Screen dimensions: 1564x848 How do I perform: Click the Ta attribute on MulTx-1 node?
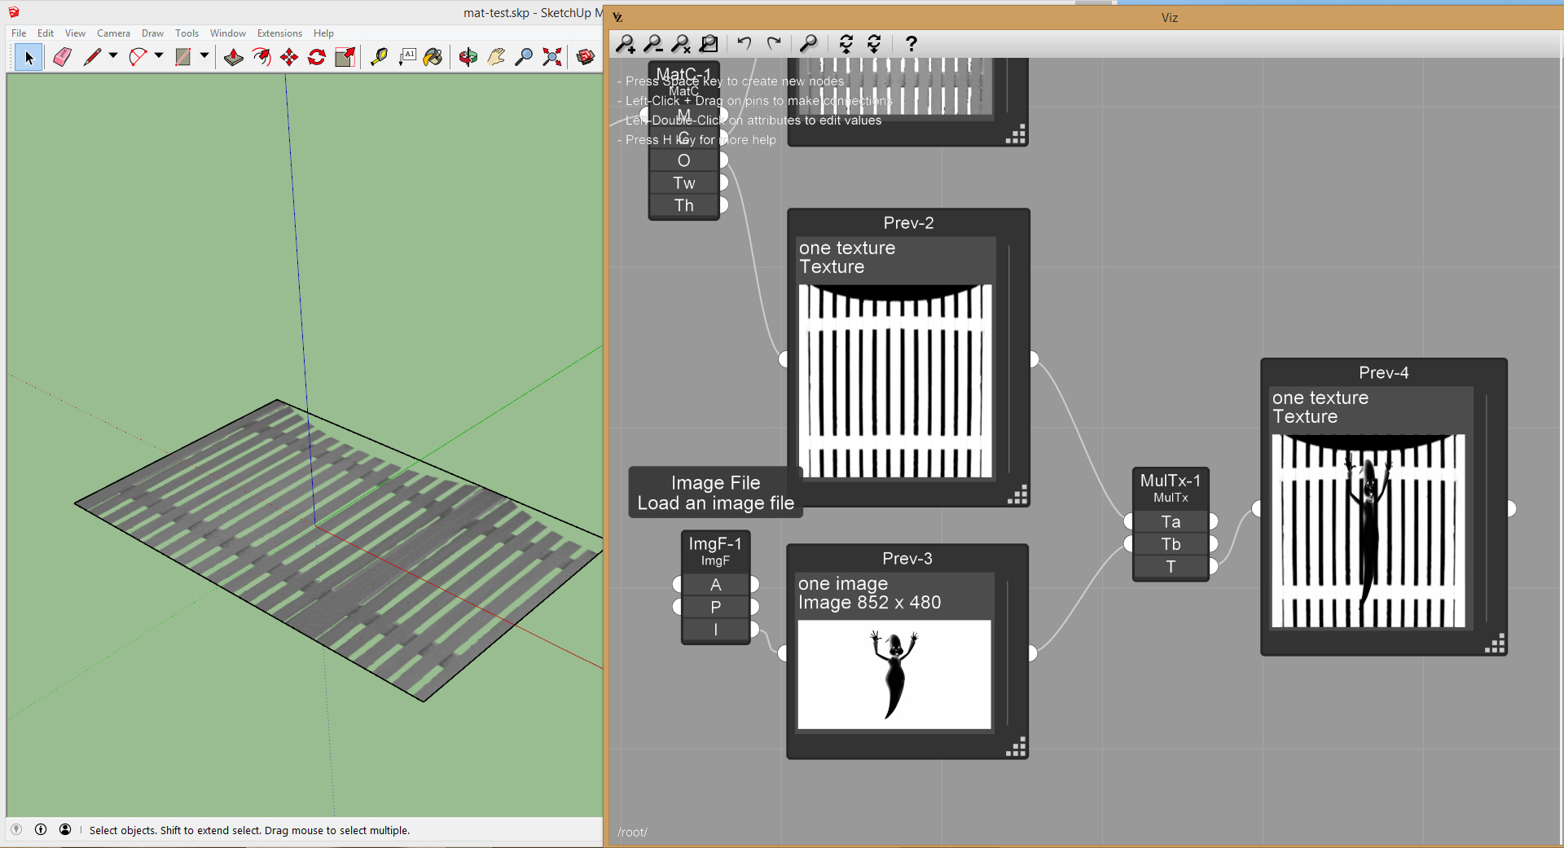(1171, 522)
